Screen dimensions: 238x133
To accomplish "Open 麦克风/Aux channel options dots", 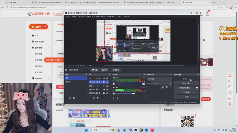I will point(114,81).
